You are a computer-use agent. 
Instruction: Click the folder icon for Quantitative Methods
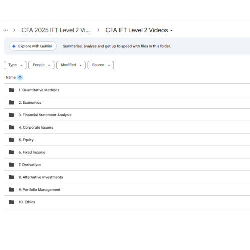(11, 90)
